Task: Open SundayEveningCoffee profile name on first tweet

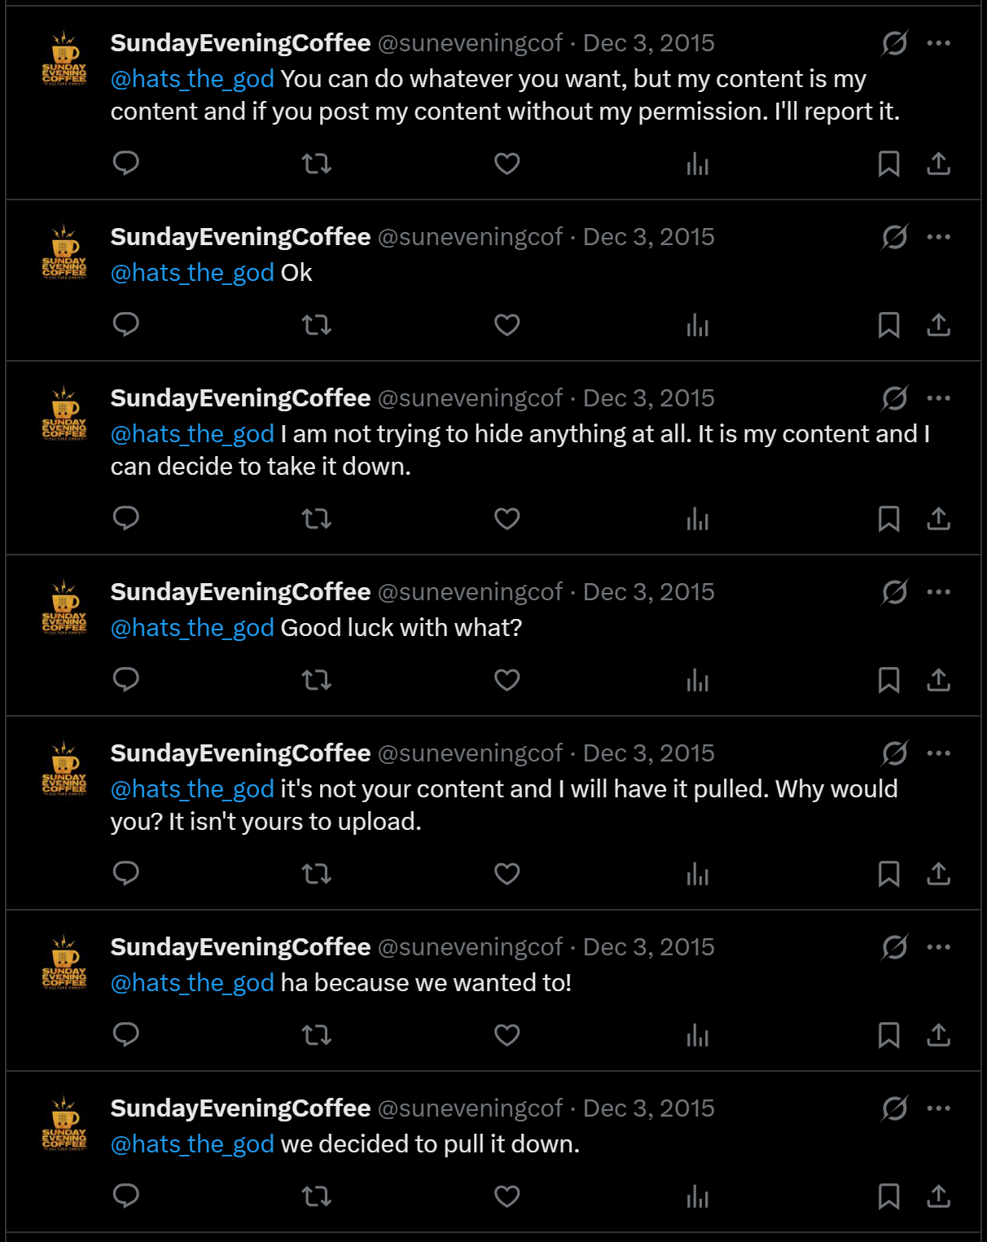Action: pyautogui.click(x=240, y=43)
